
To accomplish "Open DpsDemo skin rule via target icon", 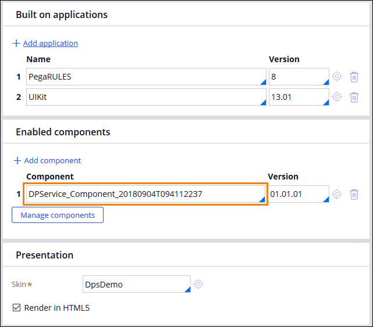I will [198, 284].
